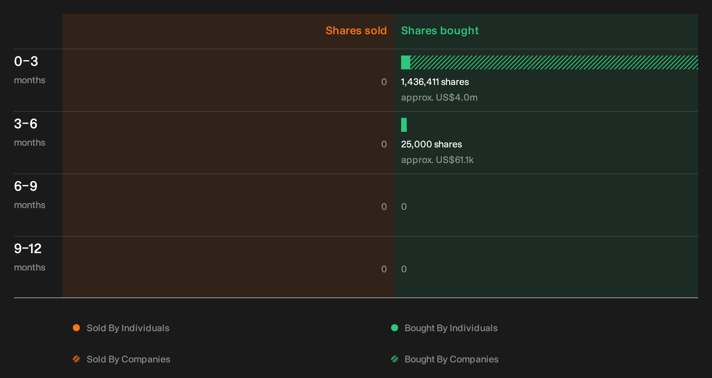Click the orange Sold By Individuals legend dot
The image size is (712, 378).
pos(76,328)
